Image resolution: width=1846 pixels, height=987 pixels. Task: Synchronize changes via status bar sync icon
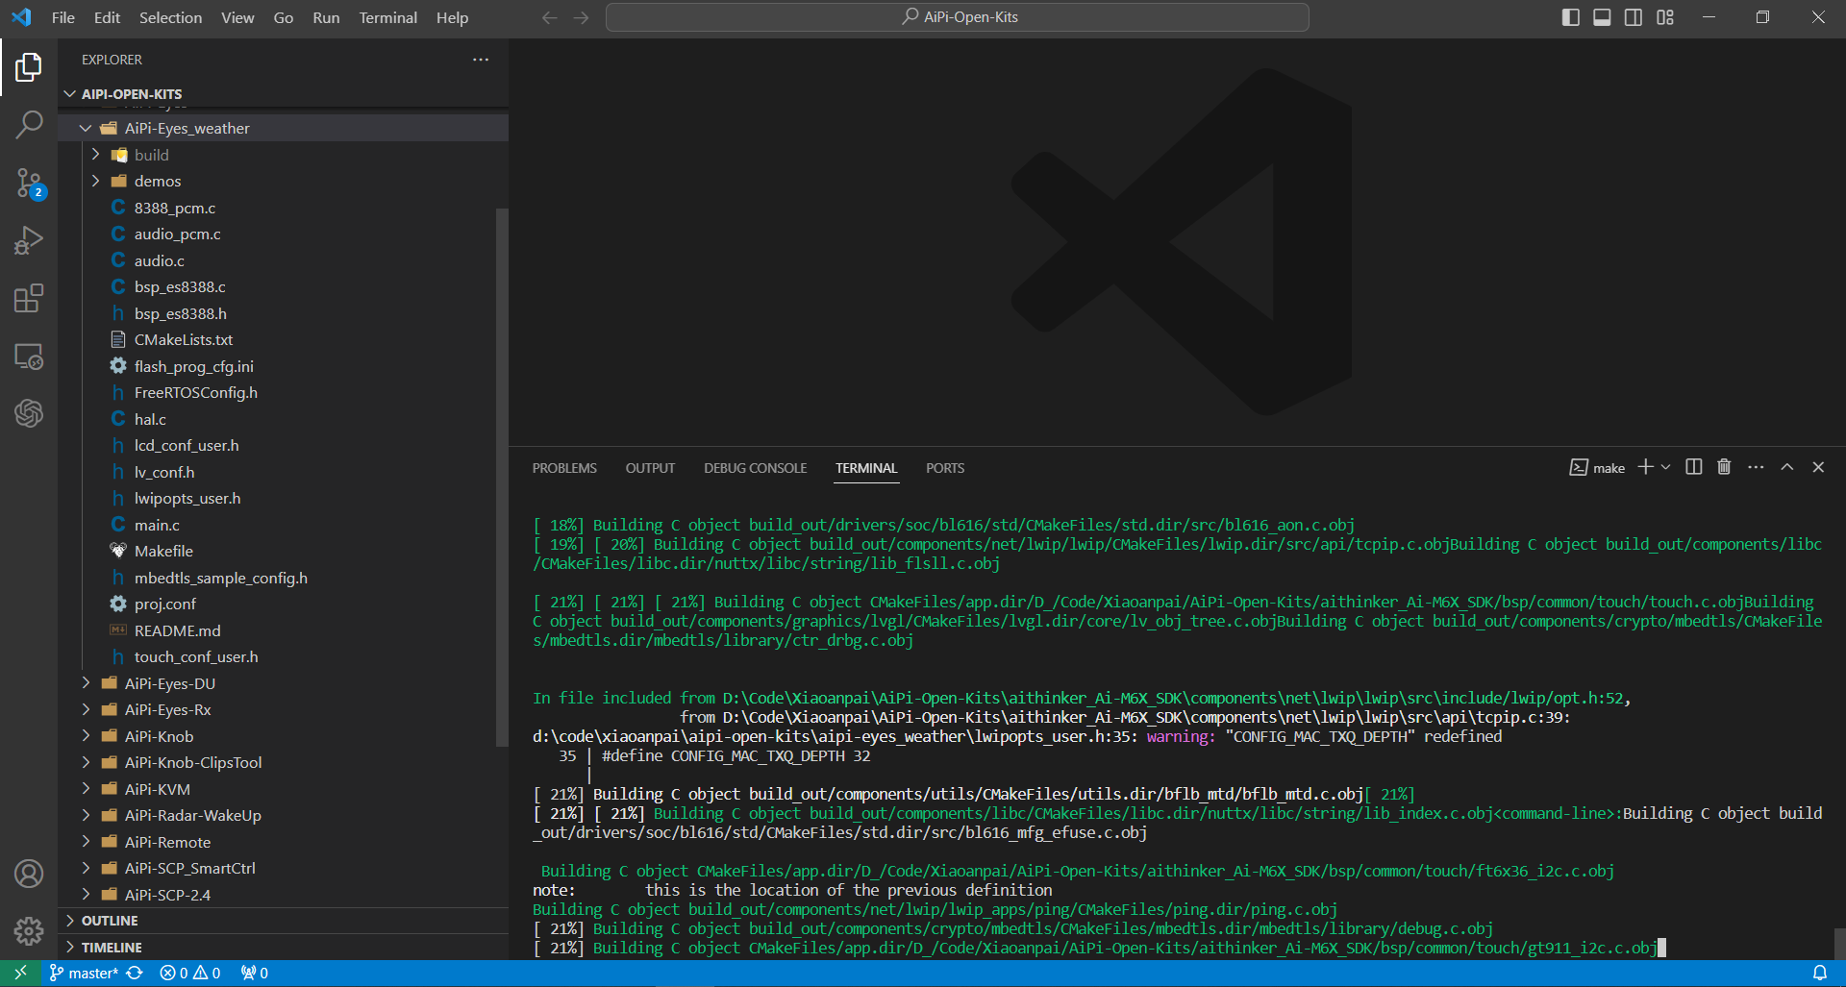coord(136,973)
